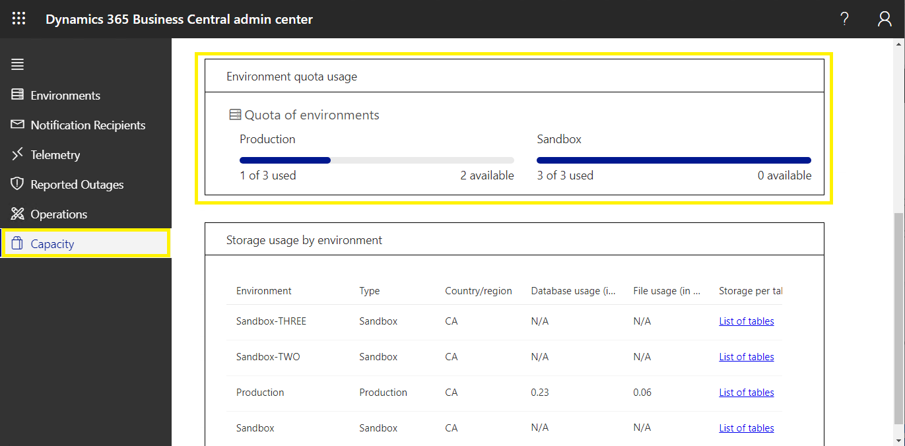Click the Capacity sidebar icon
The width and height of the screenshot is (905, 446).
[x=17, y=243]
